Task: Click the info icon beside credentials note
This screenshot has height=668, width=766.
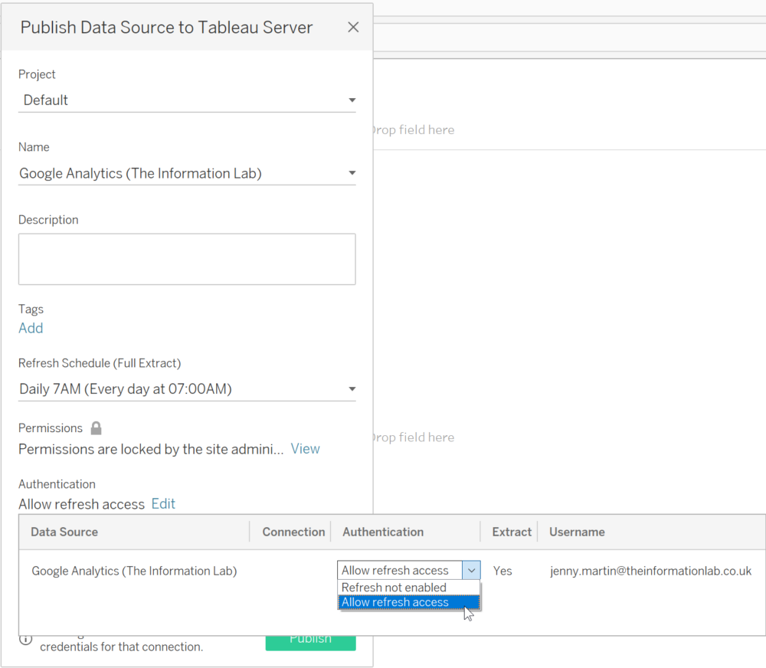Action: [x=25, y=639]
